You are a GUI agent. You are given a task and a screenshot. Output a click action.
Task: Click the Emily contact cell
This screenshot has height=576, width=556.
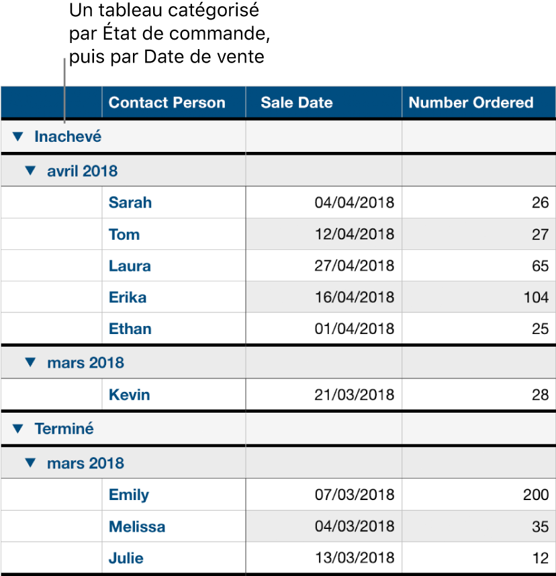click(x=129, y=495)
